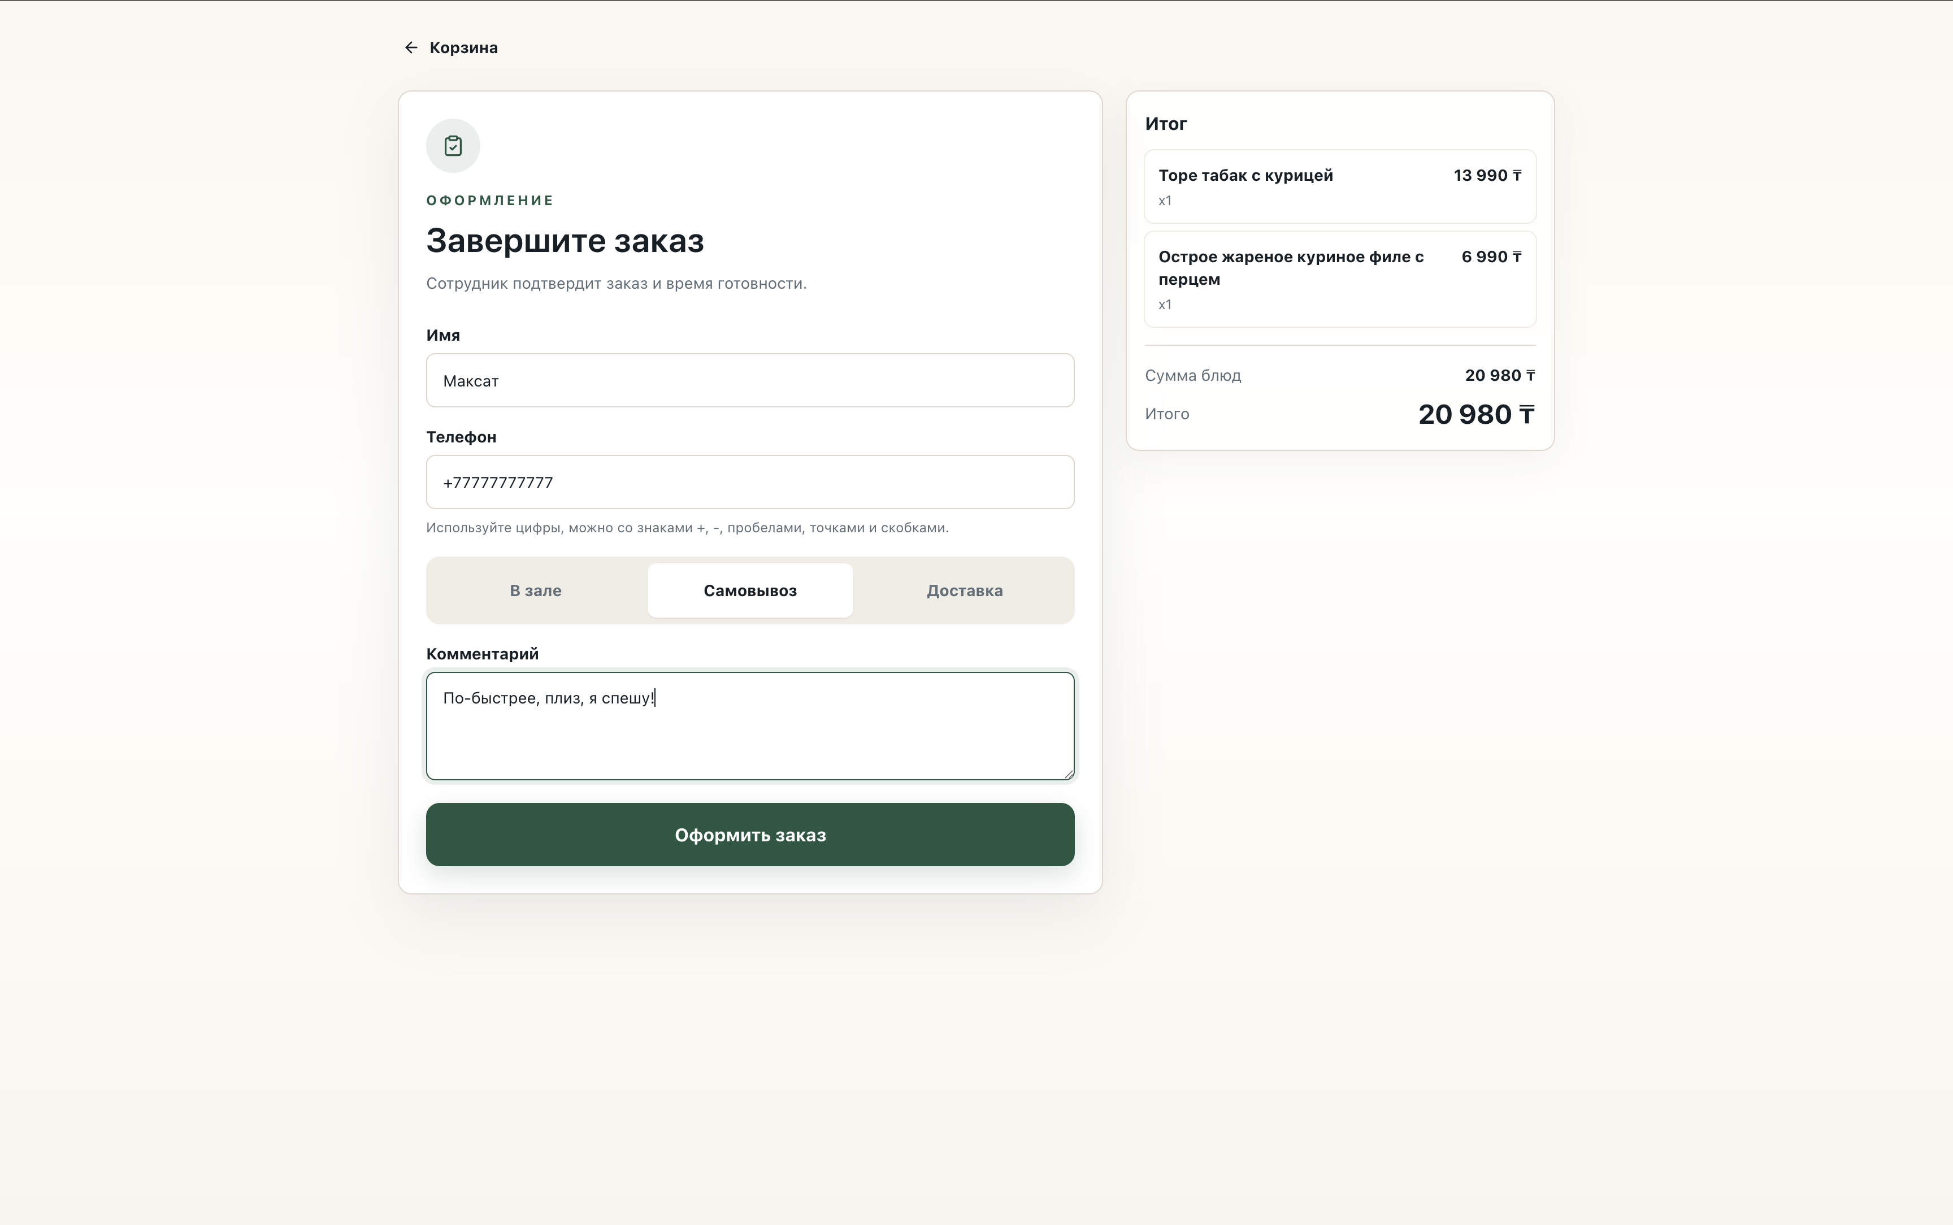Viewport: 1953px width, 1225px height.
Task: Click the Сумма блюд label
Action: tap(1192, 376)
